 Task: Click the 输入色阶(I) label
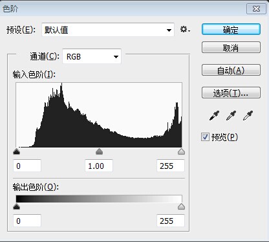[34, 74]
